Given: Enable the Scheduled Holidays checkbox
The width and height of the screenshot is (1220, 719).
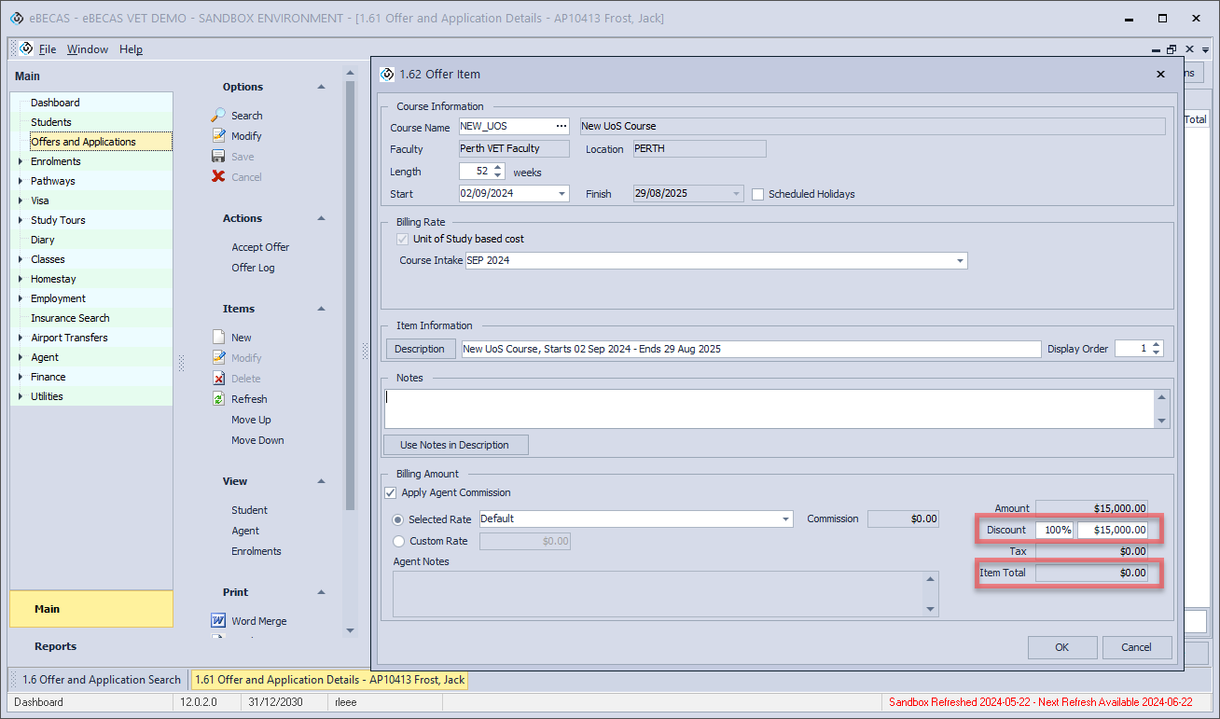Looking at the screenshot, I should coord(757,194).
